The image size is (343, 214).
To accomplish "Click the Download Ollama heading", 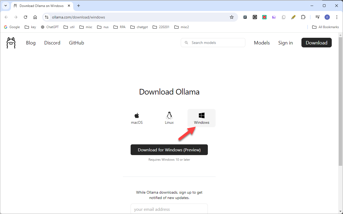I will click(x=169, y=92).
